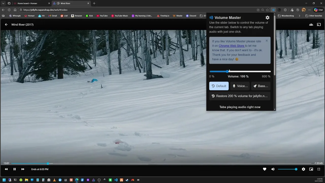Select the Voice boost mode
The height and width of the screenshot is (183, 325).
[240, 86]
